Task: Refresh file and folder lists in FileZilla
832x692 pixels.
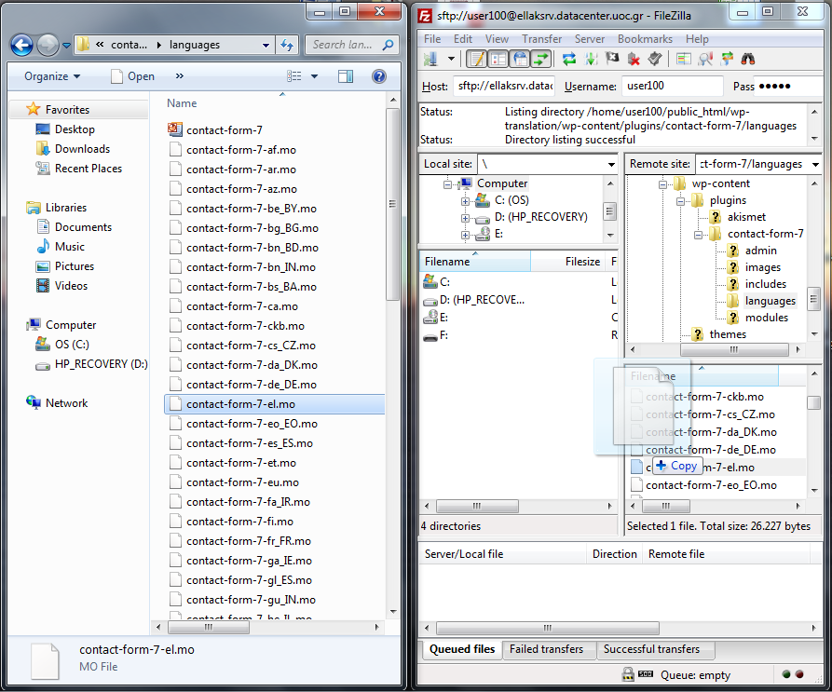Action: (x=569, y=59)
